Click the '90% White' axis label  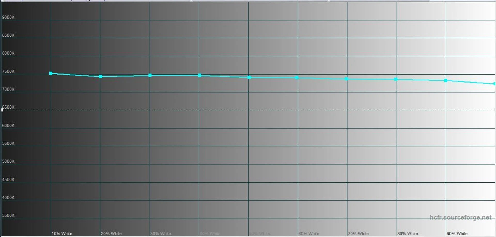457,234
